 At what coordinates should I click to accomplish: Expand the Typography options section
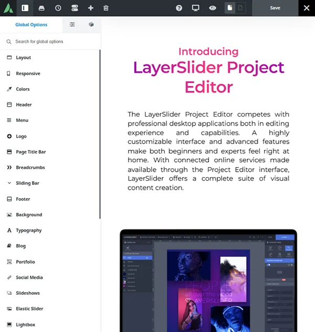click(28, 230)
